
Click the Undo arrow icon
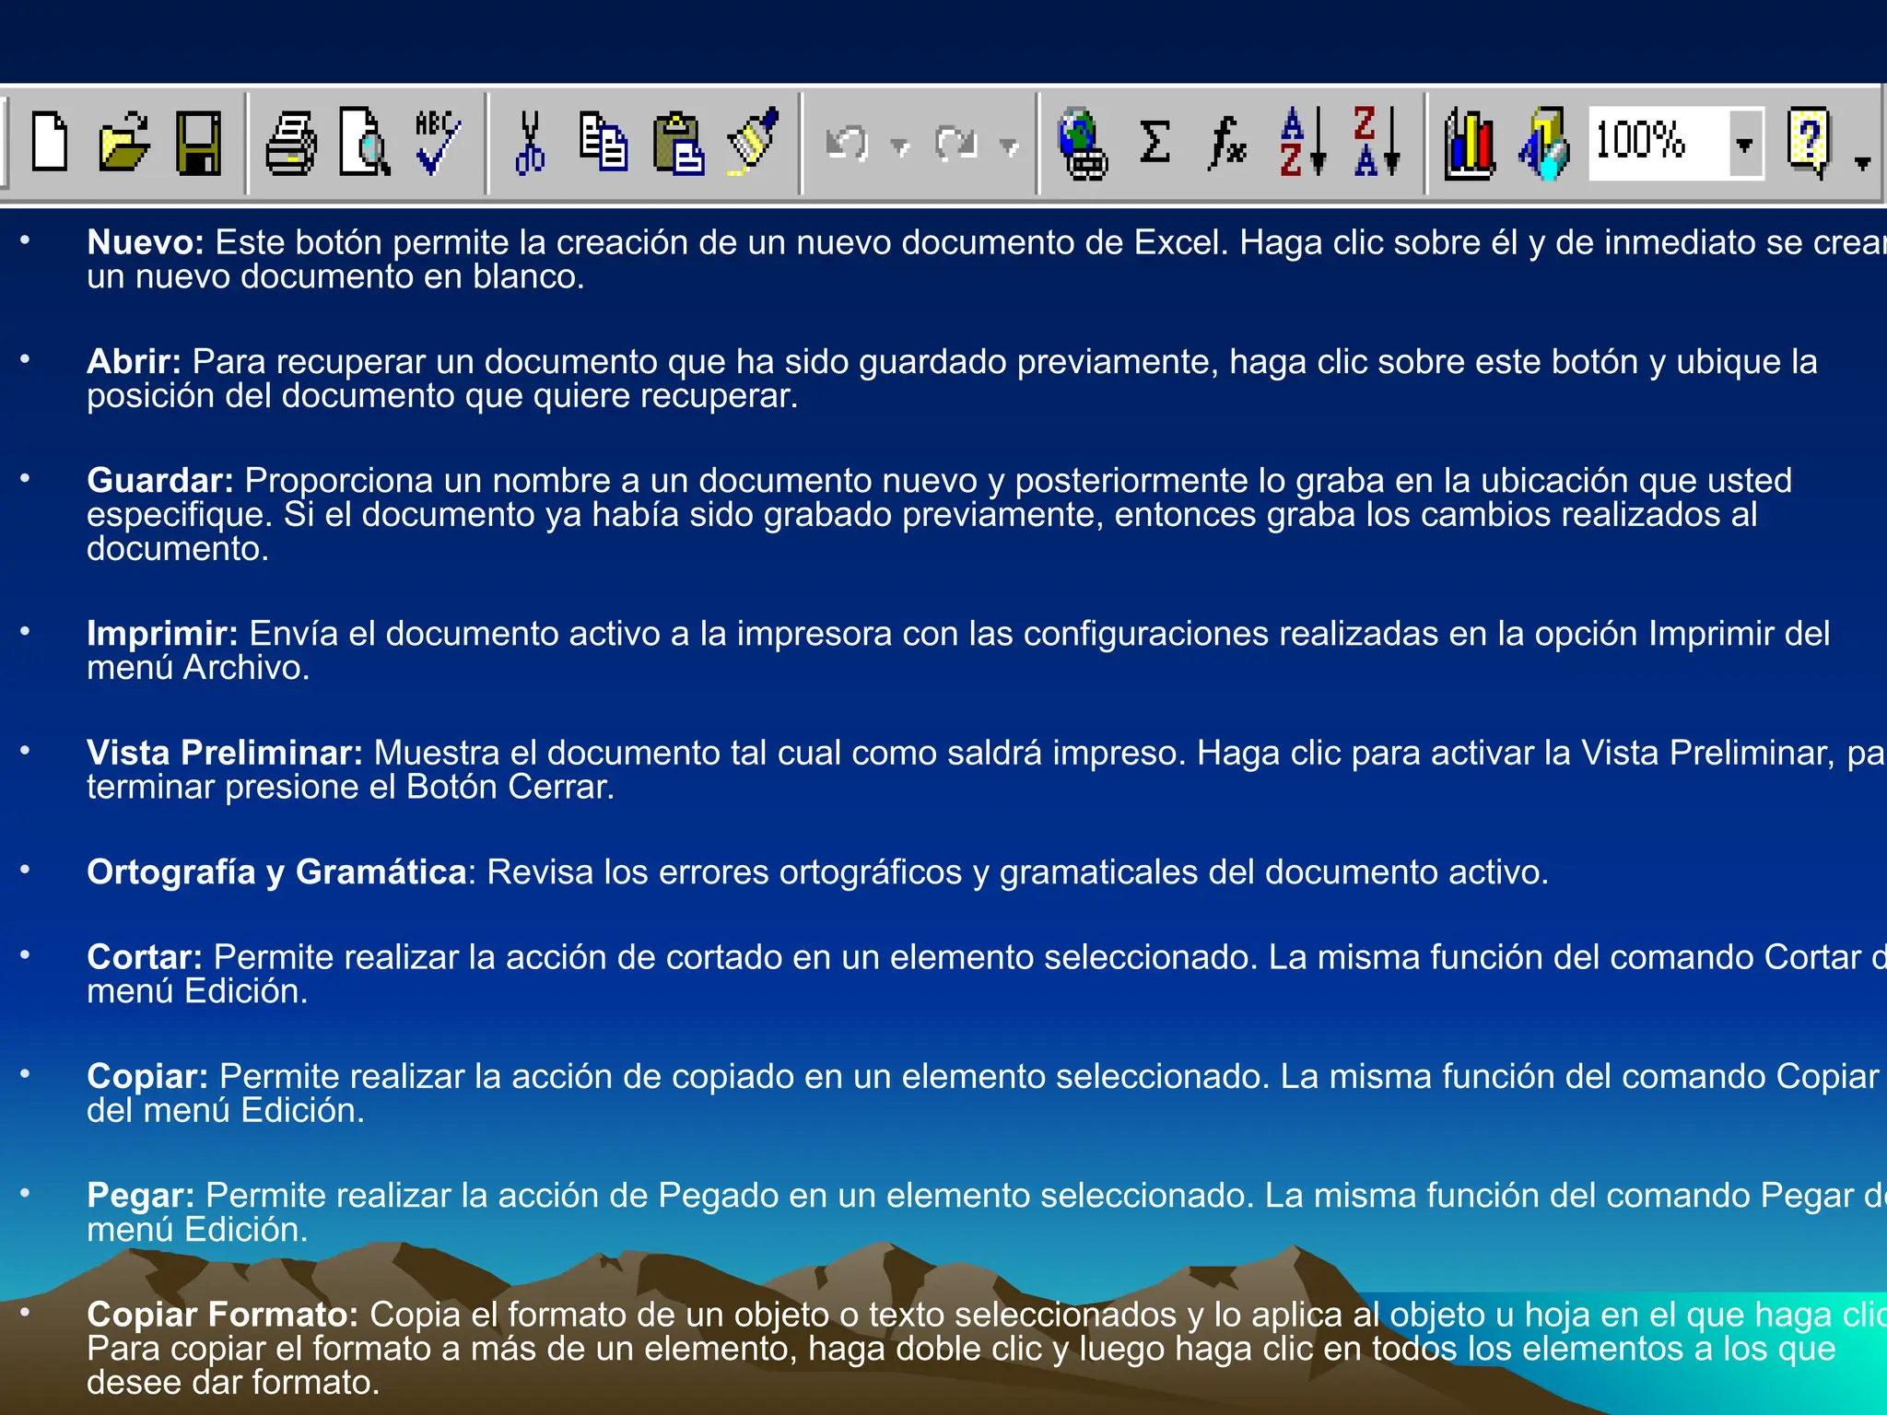[847, 144]
